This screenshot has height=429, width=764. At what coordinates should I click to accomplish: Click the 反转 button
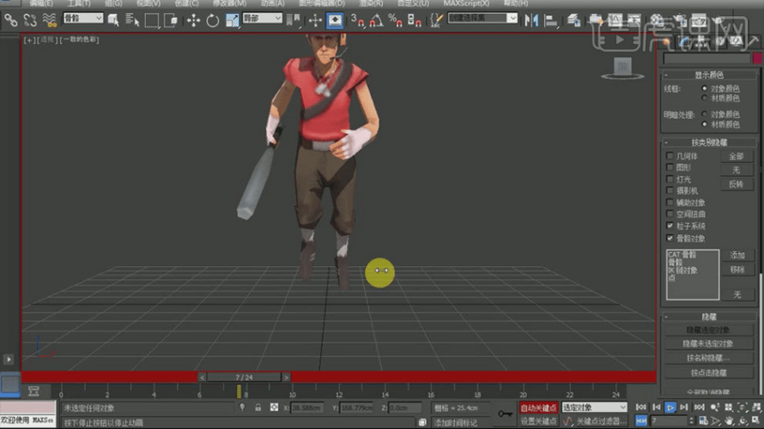click(x=737, y=184)
